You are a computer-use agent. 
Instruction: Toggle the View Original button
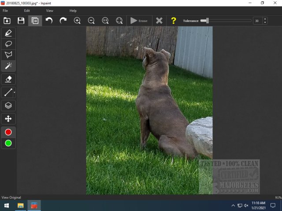pyautogui.click(x=35, y=21)
